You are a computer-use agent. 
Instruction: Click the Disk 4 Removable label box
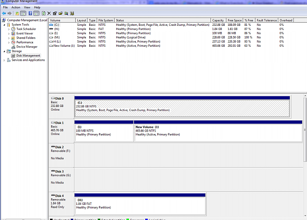(x=61, y=204)
